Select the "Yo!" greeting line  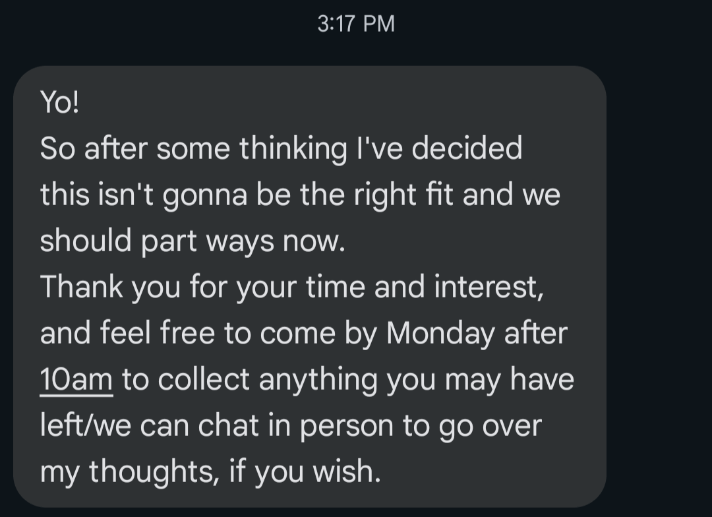coord(59,102)
